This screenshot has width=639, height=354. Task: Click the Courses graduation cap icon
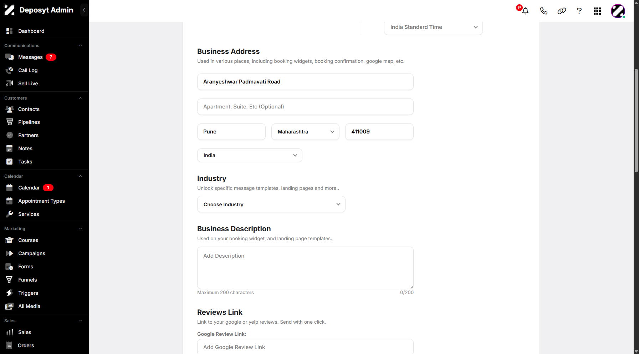pos(10,240)
